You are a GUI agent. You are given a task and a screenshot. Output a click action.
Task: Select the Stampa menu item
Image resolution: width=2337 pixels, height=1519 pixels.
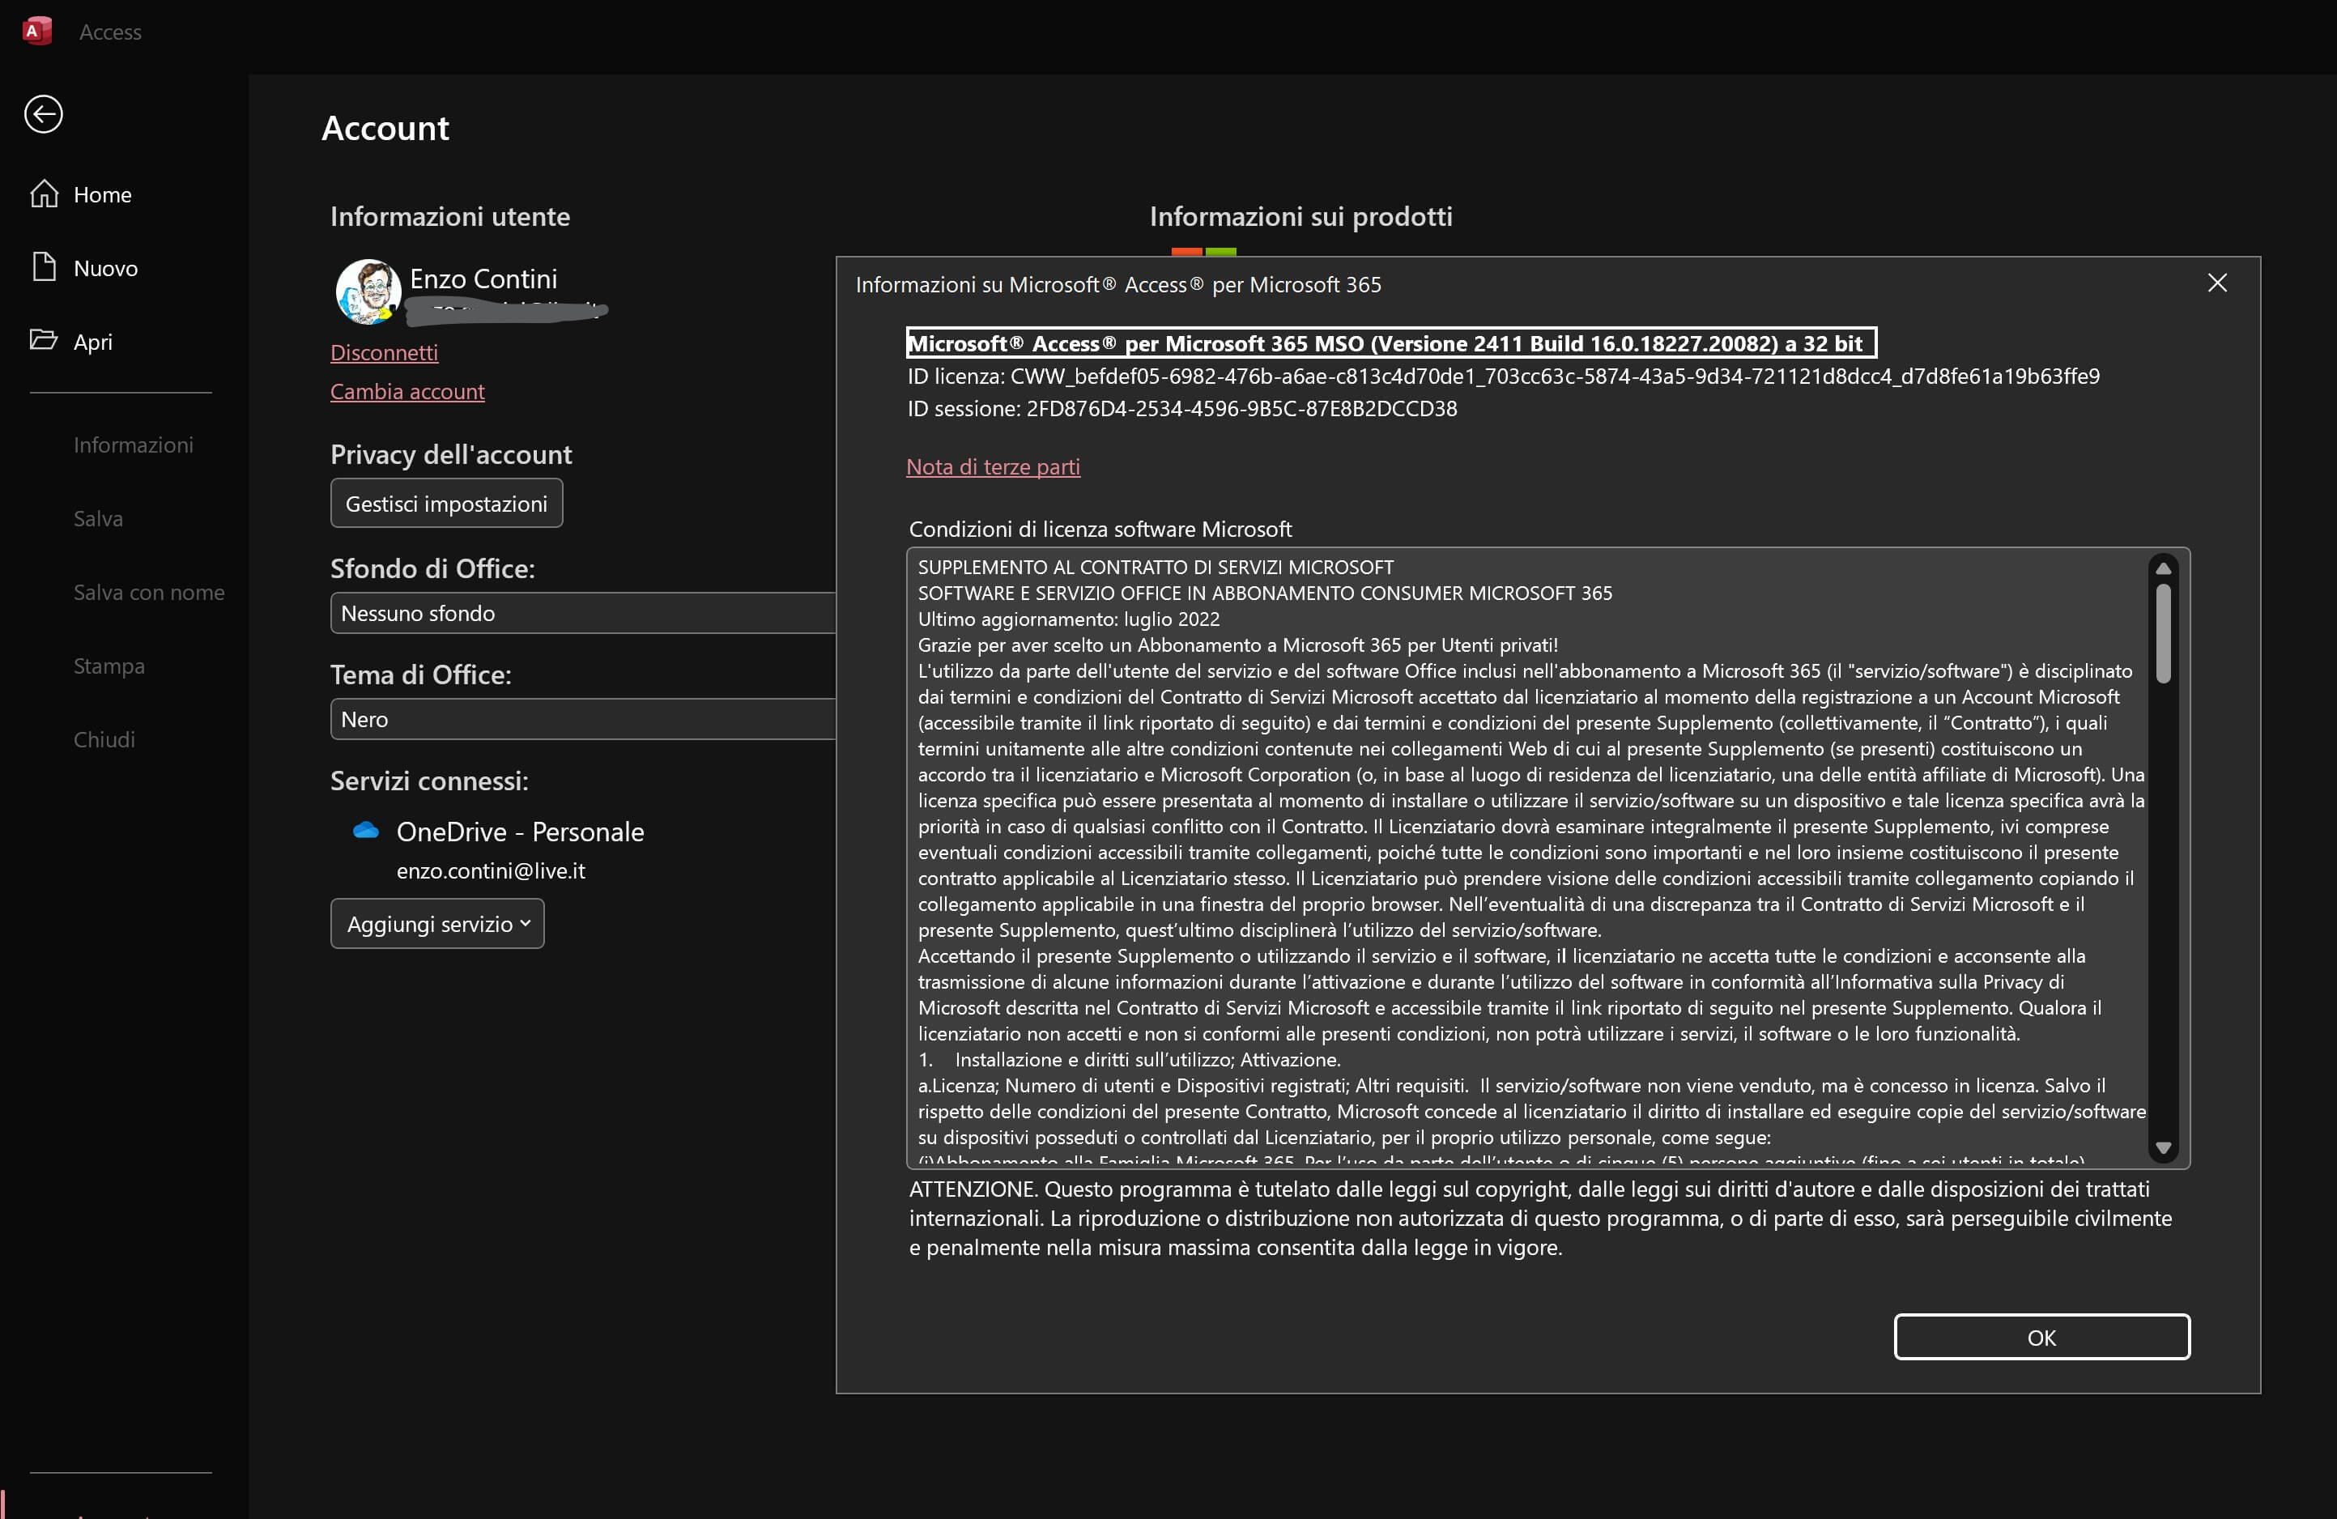coord(109,666)
